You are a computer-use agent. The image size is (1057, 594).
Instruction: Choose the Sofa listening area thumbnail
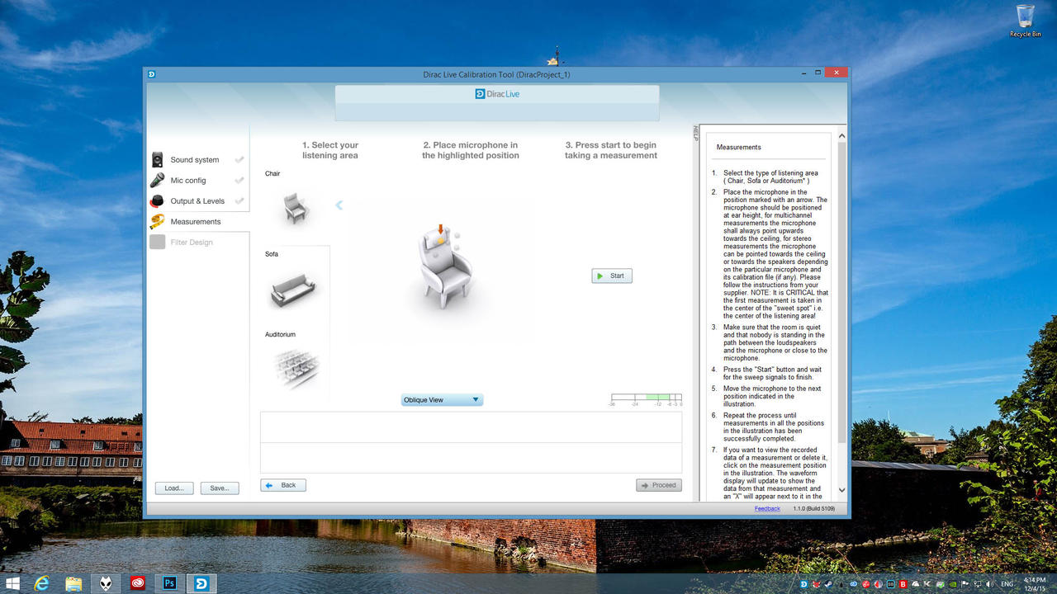click(x=295, y=290)
